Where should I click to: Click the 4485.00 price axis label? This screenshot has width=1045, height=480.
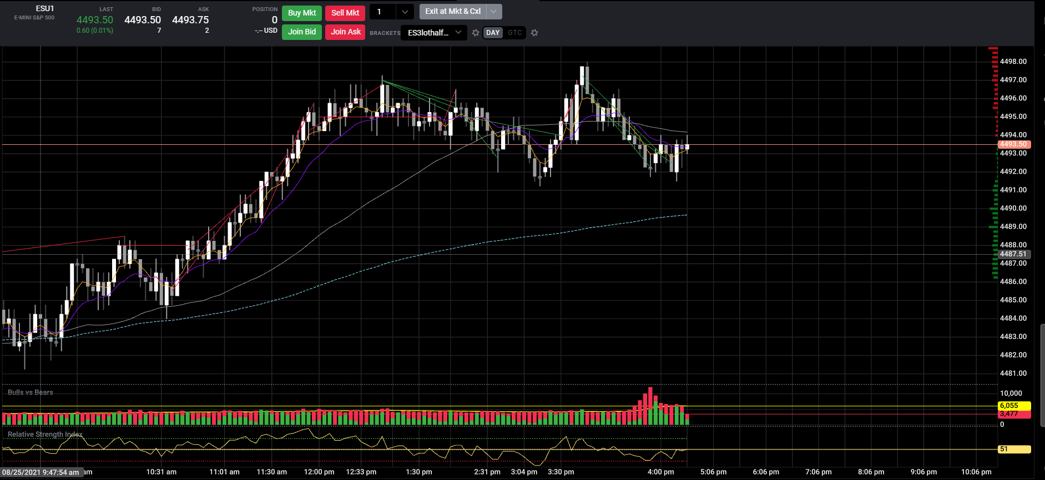click(1013, 300)
